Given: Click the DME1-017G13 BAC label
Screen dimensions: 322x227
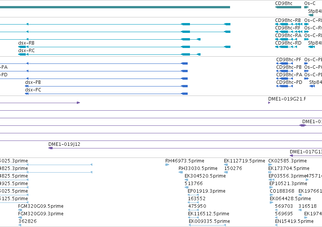Looking at the screenshot, I should (306, 152).
